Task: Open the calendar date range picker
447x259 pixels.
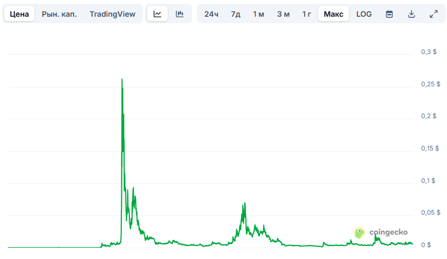Action: point(389,13)
